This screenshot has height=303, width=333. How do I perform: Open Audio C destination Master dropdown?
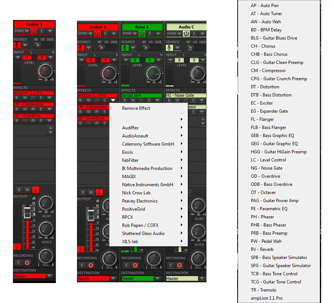(x=202, y=278)
